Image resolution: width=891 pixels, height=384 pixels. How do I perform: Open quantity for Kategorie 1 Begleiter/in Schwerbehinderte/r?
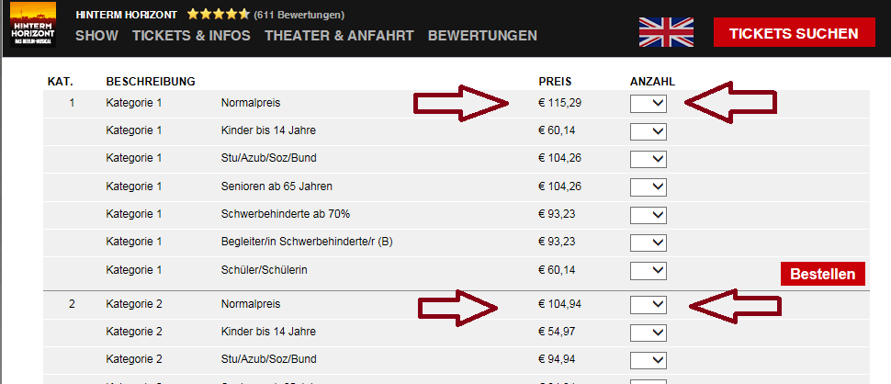coord(649,243)
